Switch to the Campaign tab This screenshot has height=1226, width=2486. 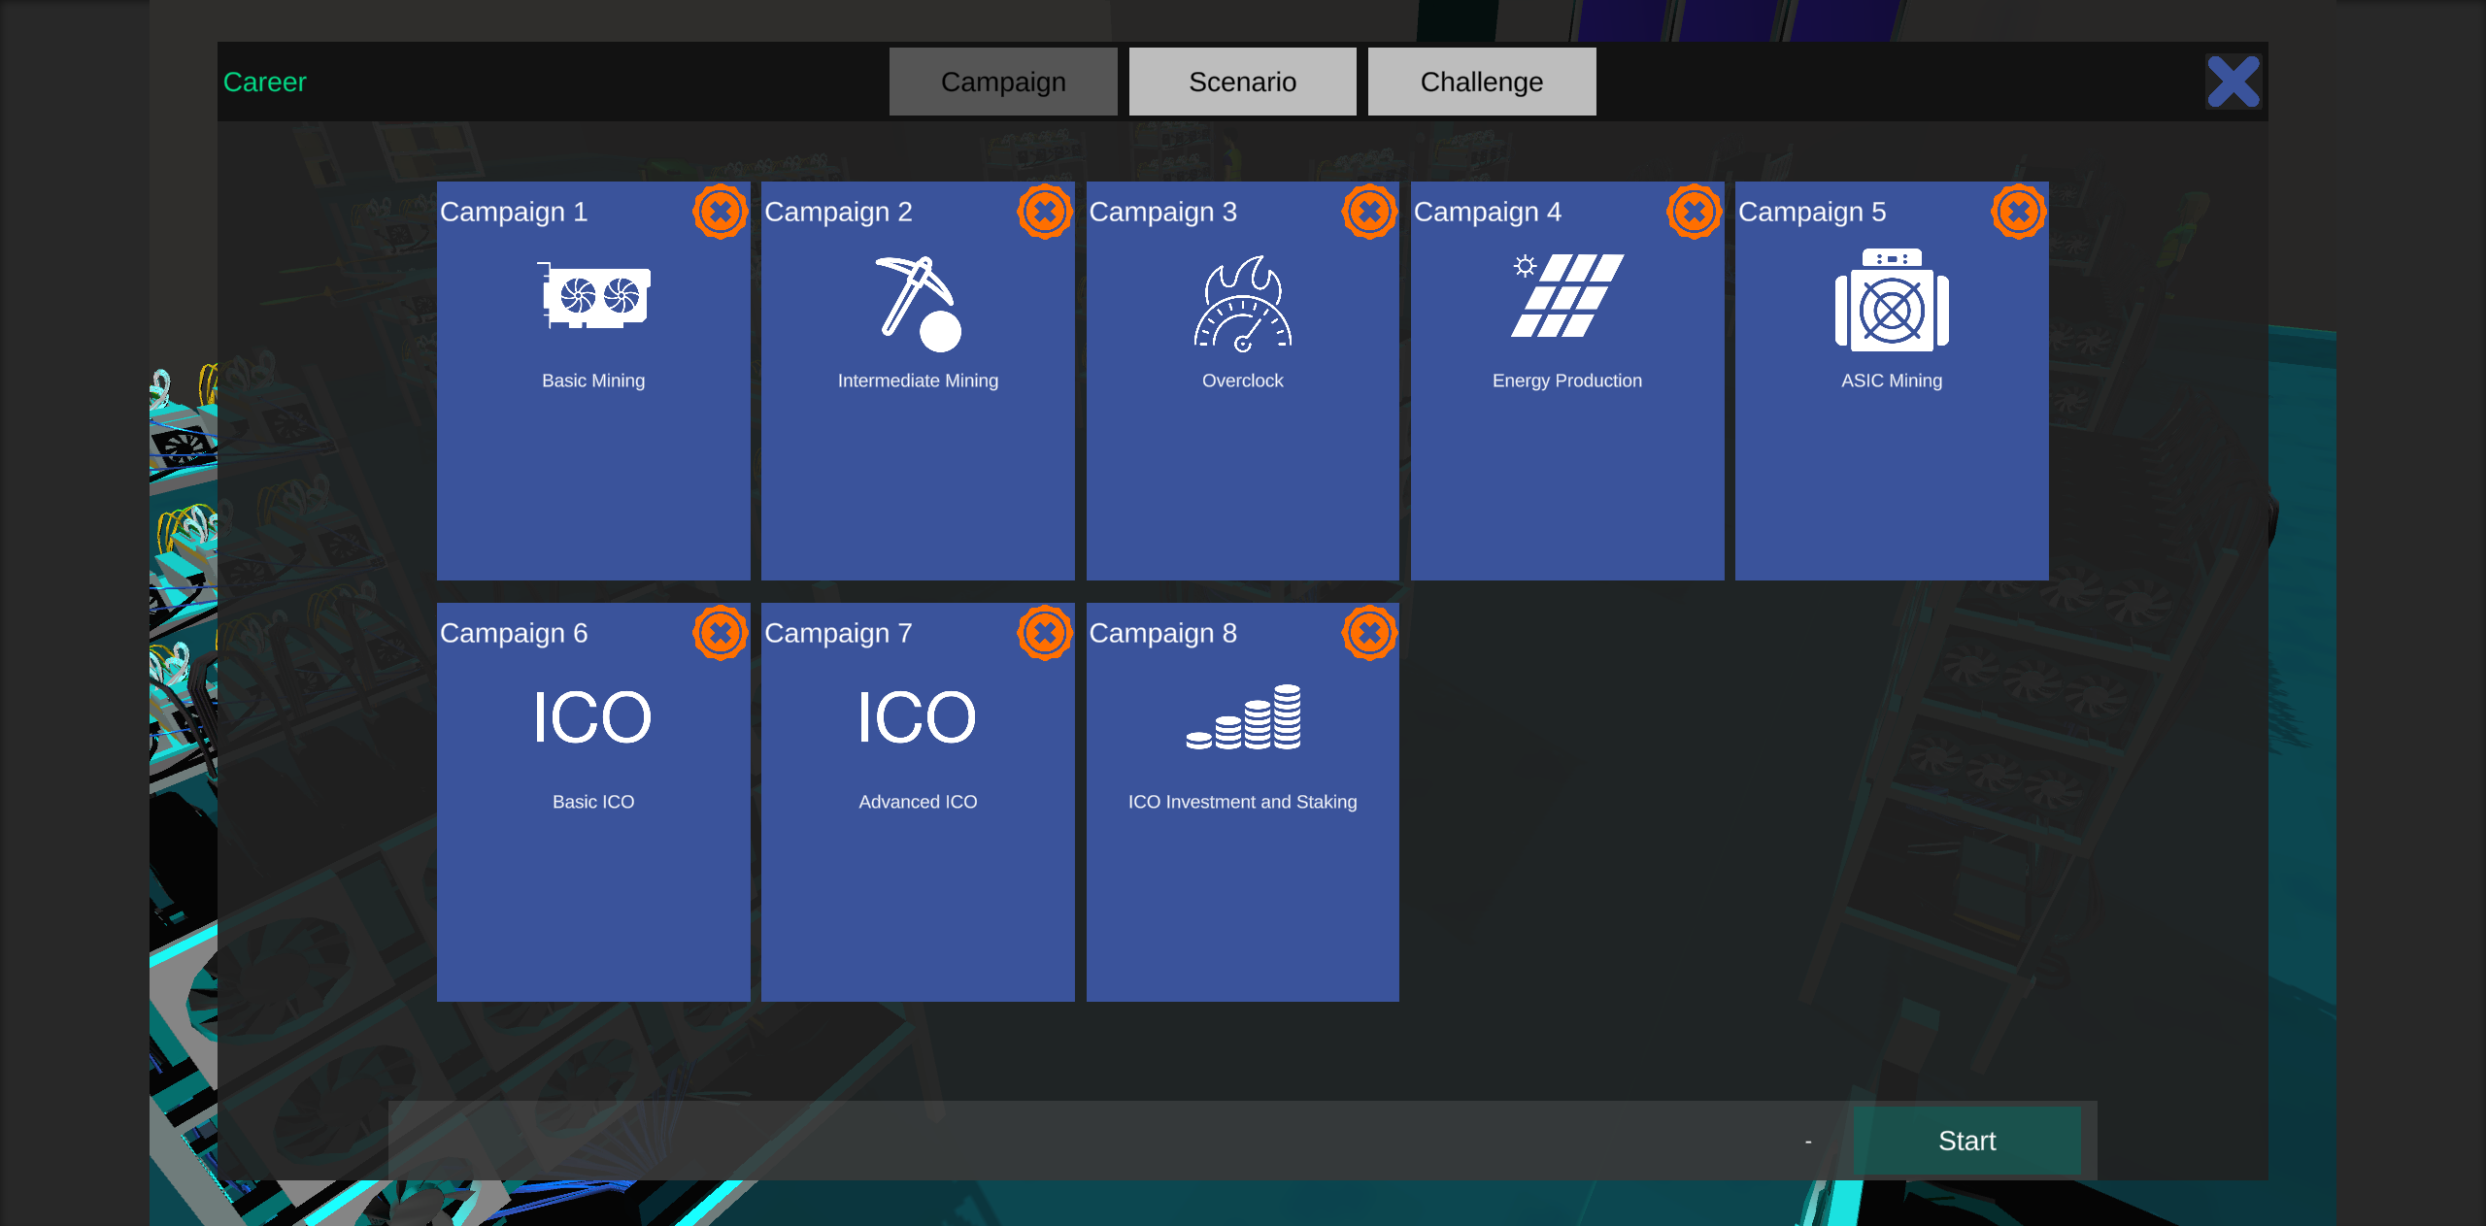(x=1003, y=82)
